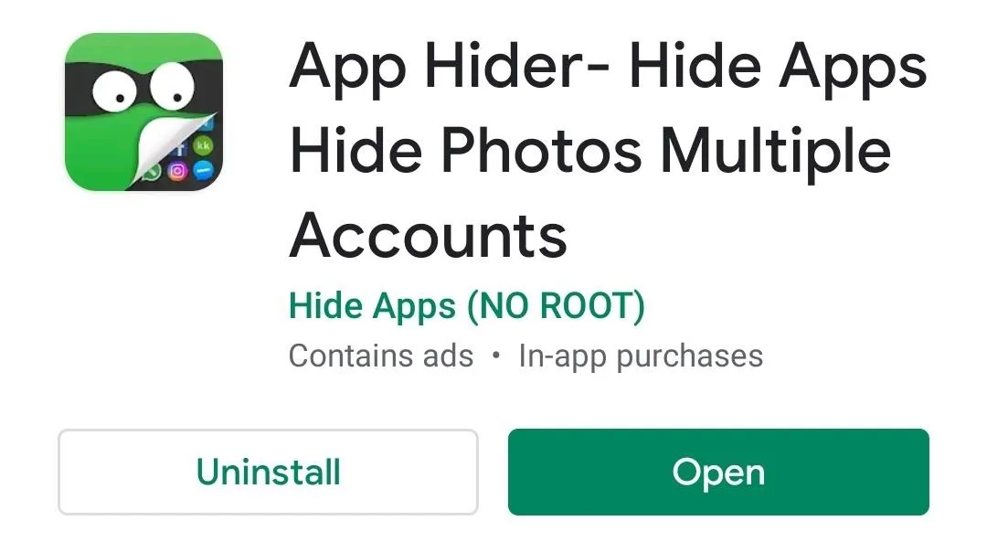987x542 pixels.
Task: Uninstall the App Hider app
Action: click(x=268, y=473)
